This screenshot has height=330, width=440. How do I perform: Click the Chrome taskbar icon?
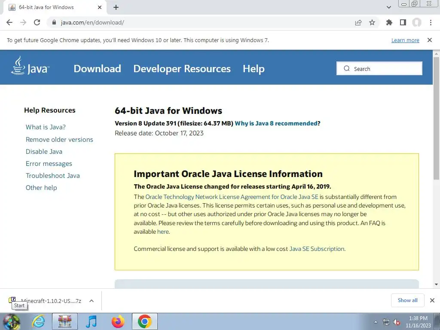[x=144, y=321]
